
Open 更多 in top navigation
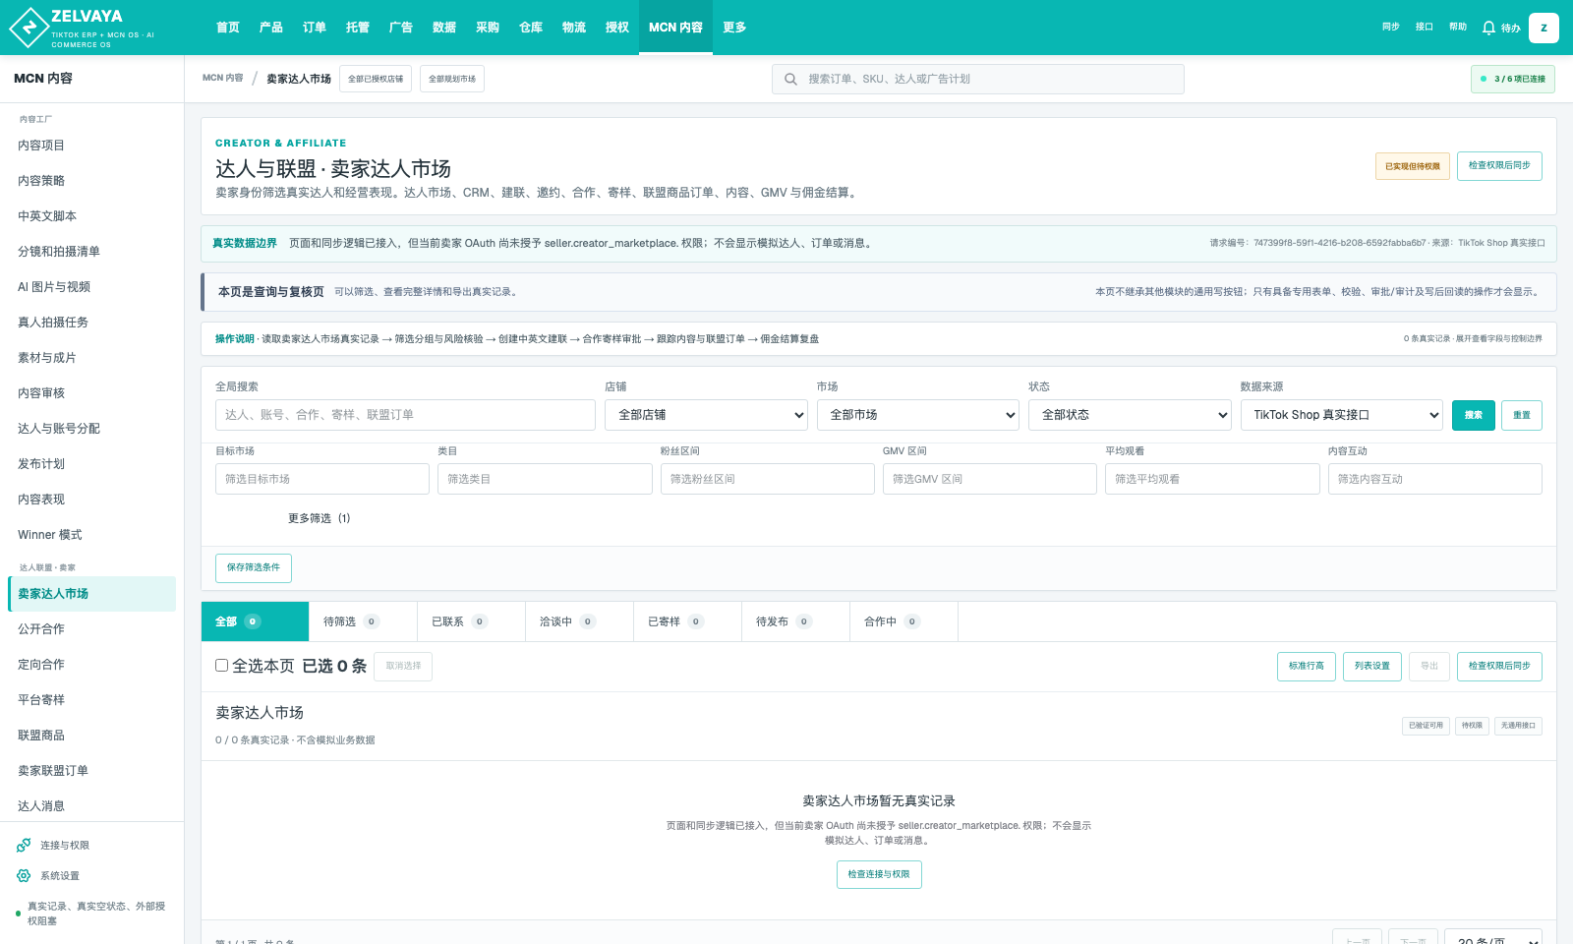click(734, 28)
